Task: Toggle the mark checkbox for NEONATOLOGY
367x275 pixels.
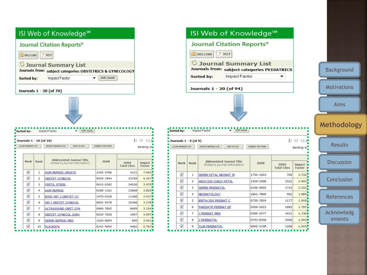Action: click(182, 194)
